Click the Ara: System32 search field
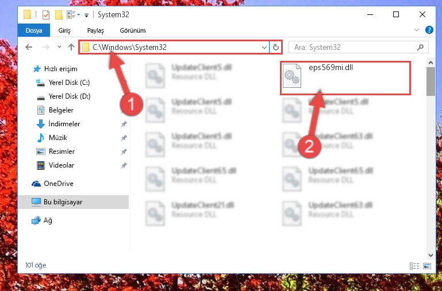Image resolution: width=442 pixels, height=291 pixels. [x=353, y=47]
